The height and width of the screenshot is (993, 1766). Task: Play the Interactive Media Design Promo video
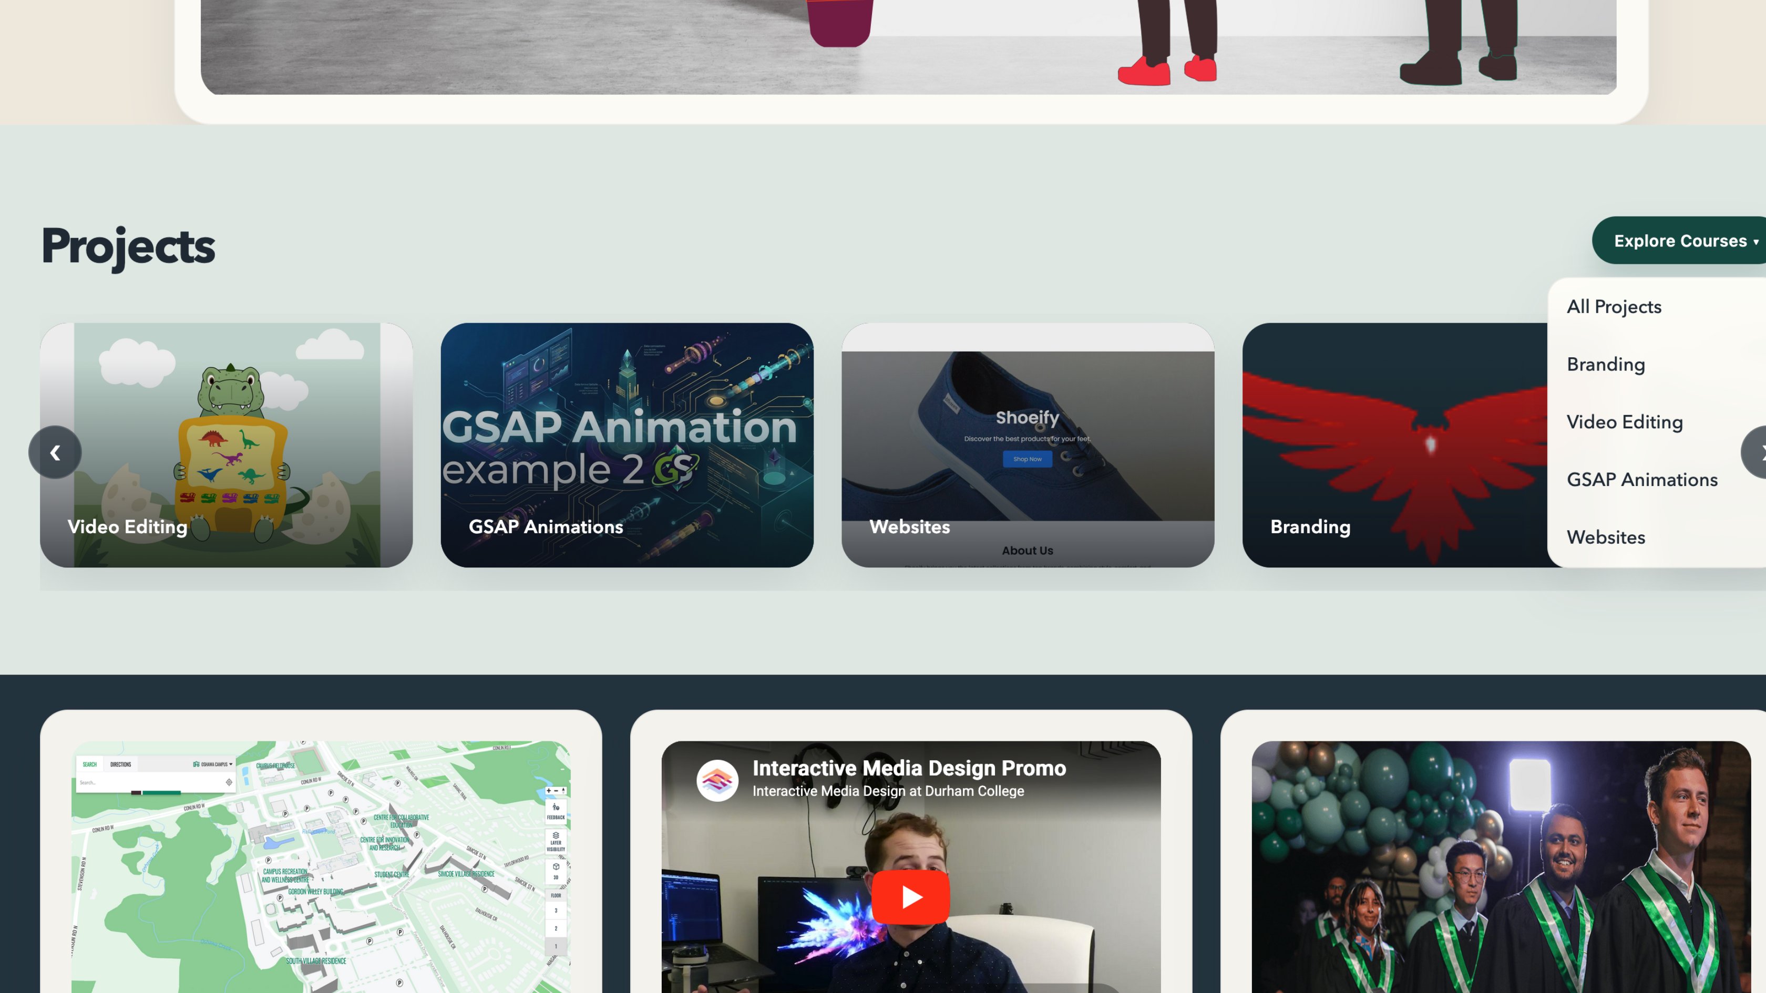pyautogui.click(x=910, y=897)
